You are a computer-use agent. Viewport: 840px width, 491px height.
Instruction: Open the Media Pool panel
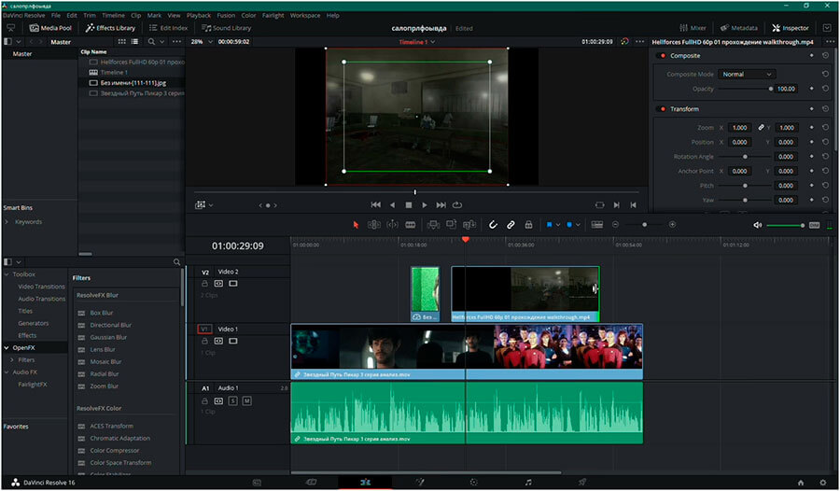pos(50,28)
